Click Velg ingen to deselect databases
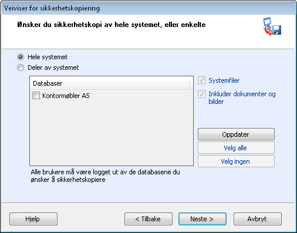Screen dimensions: 297x233 pyautogui.click(x=236, y=161)
